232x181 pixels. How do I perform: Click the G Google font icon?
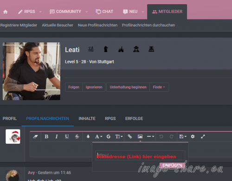coord(109,136)
